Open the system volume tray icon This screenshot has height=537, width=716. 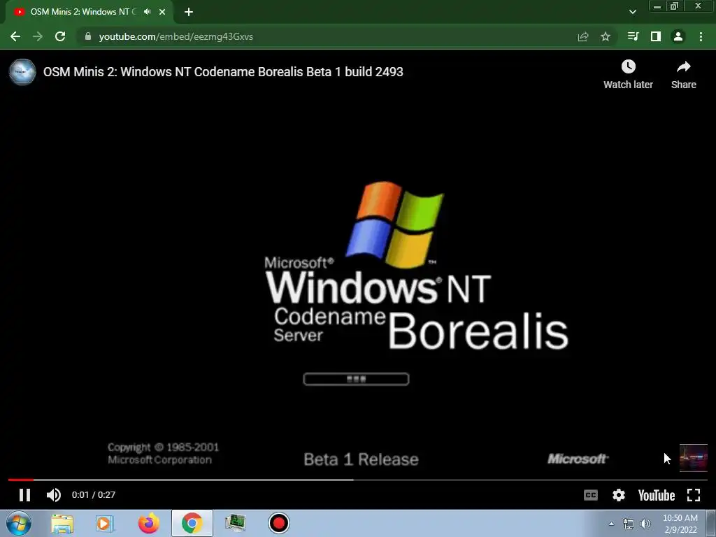tap(645, 524)
